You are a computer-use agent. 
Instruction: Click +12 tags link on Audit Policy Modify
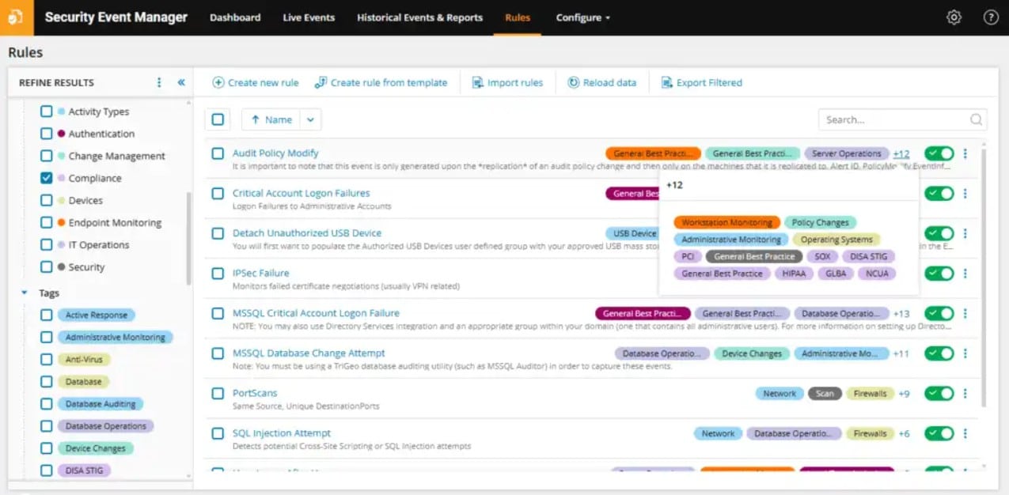coord(901,153)
